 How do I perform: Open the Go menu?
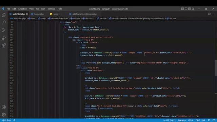pos(37,9)
